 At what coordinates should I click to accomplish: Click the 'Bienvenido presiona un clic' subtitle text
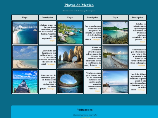(x=79, y=11)
